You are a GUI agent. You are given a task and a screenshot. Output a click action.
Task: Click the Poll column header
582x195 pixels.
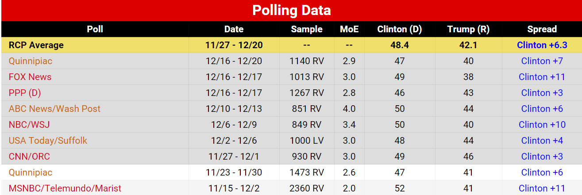point(95,29)
